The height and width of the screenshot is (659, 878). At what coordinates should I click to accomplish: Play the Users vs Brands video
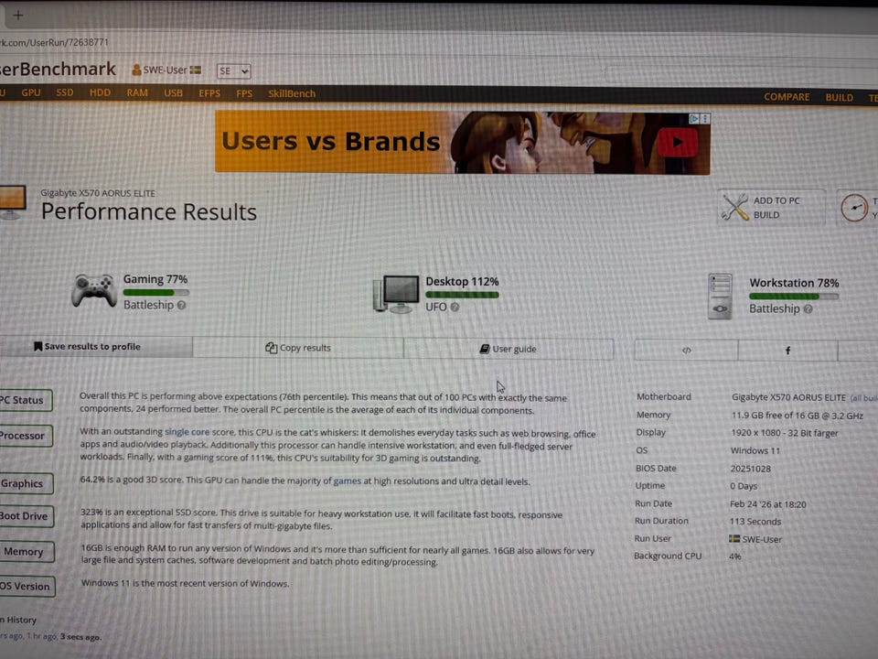[678, 143]
